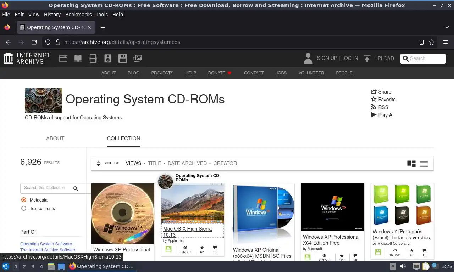The width and height of the screenshot is (454, 272).
Task: Switch to the ABOUT tab
Action: click(55, 138)
